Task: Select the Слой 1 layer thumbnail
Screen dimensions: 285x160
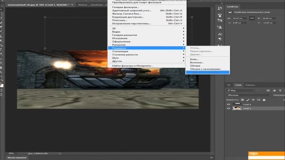Action: pos(237,108)
